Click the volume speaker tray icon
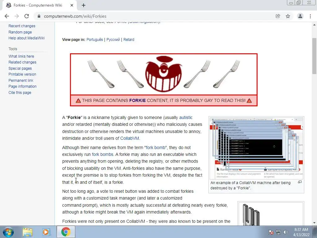Screen dimensions: 317x238 286,232
